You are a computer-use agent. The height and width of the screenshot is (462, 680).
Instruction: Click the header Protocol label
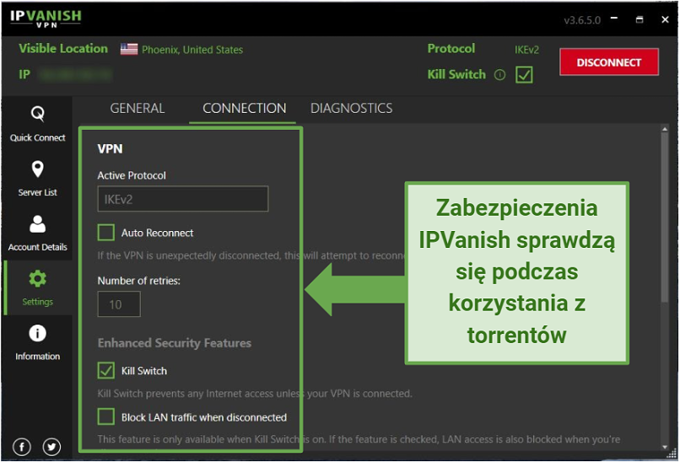click(x=451, y=49)
